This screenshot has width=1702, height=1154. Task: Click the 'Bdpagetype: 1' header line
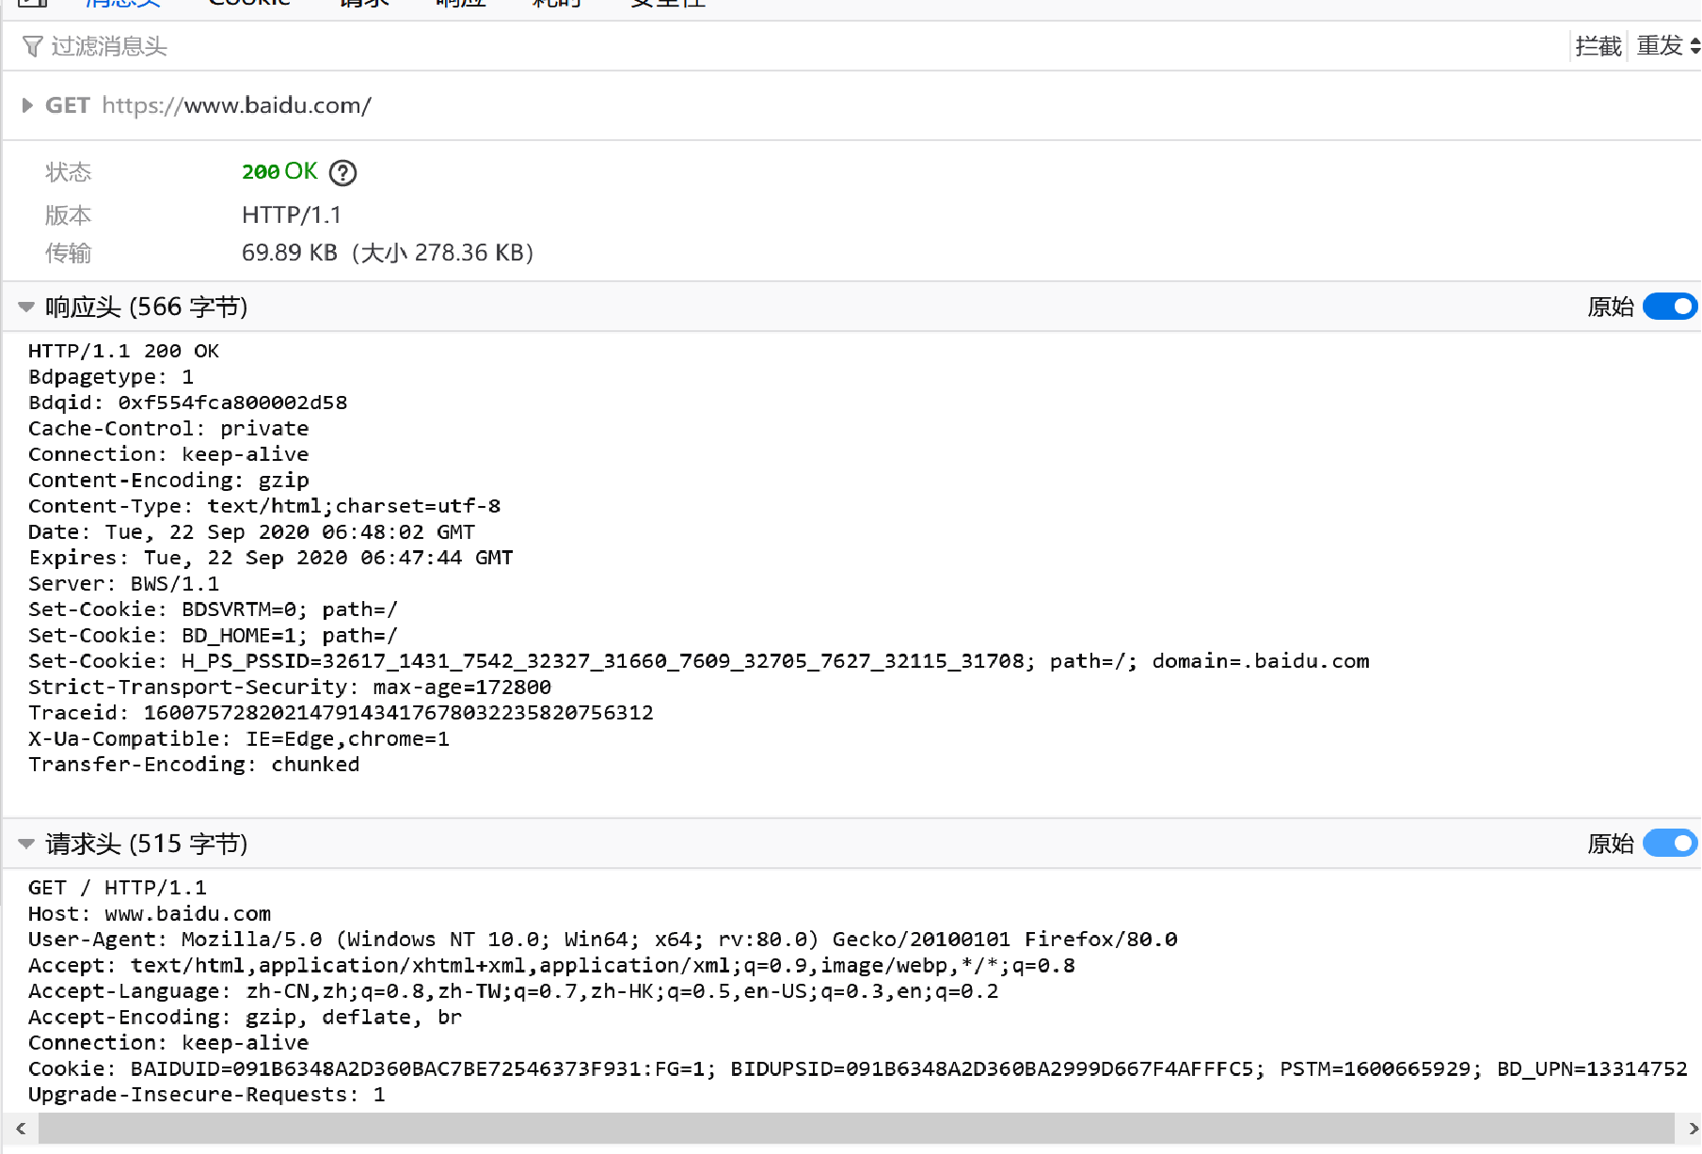pos(111,377)
